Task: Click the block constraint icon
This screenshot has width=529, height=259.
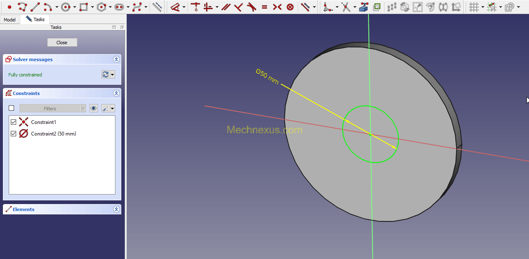Action: 290,7
